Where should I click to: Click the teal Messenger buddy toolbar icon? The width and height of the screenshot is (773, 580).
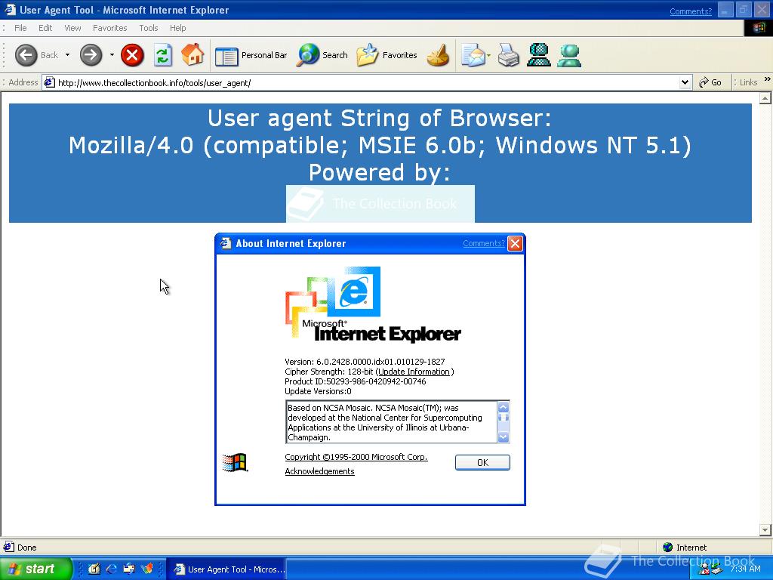[569, 55]
